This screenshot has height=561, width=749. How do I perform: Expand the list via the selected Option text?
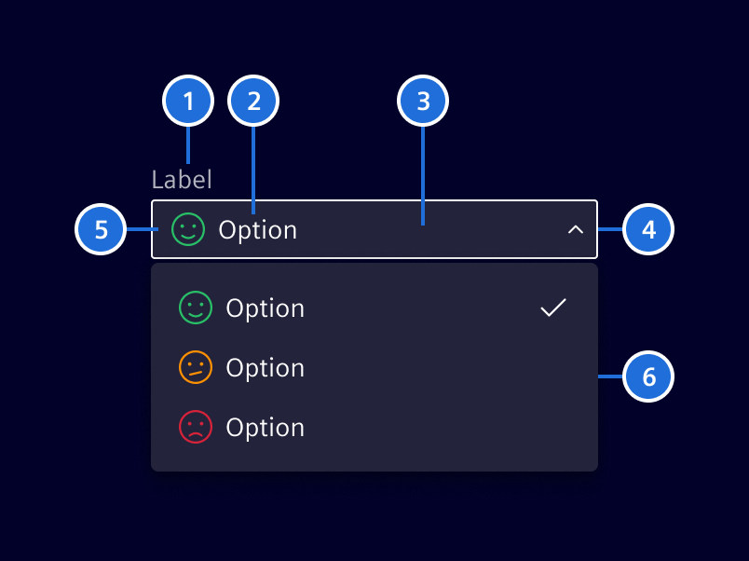(x=258, y=229)
